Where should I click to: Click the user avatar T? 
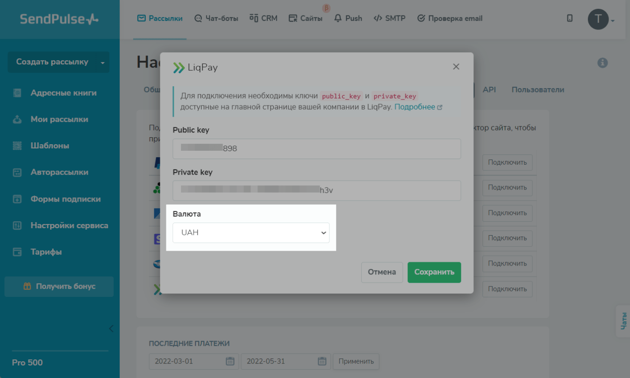pyautogui.click(x=598, y=20)
